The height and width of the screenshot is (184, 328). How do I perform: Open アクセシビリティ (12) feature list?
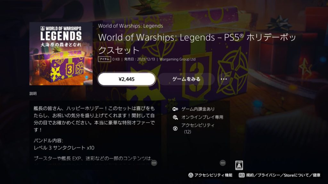point(198,128)
